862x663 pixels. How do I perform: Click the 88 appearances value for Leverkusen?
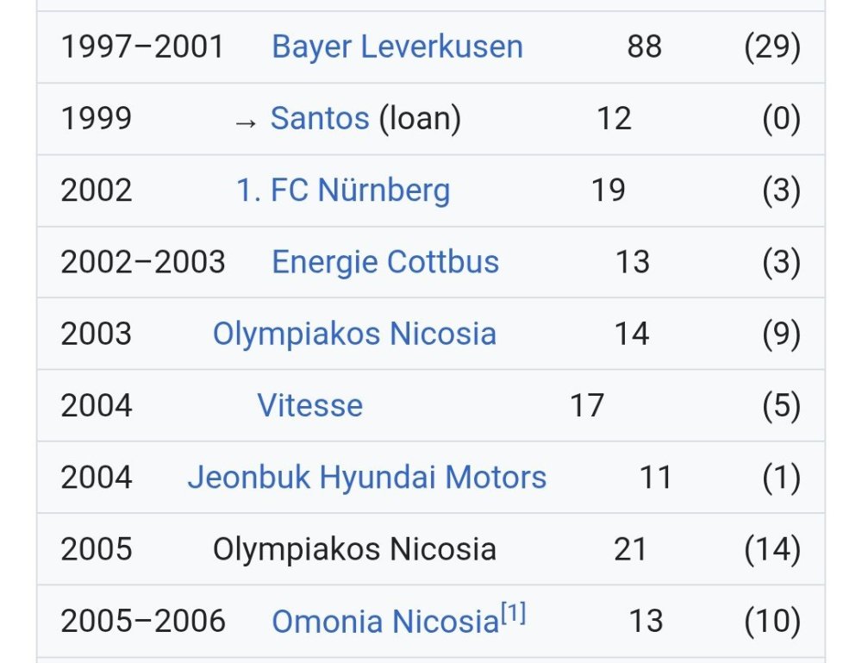pyautogui.click(x=644, y=47)
